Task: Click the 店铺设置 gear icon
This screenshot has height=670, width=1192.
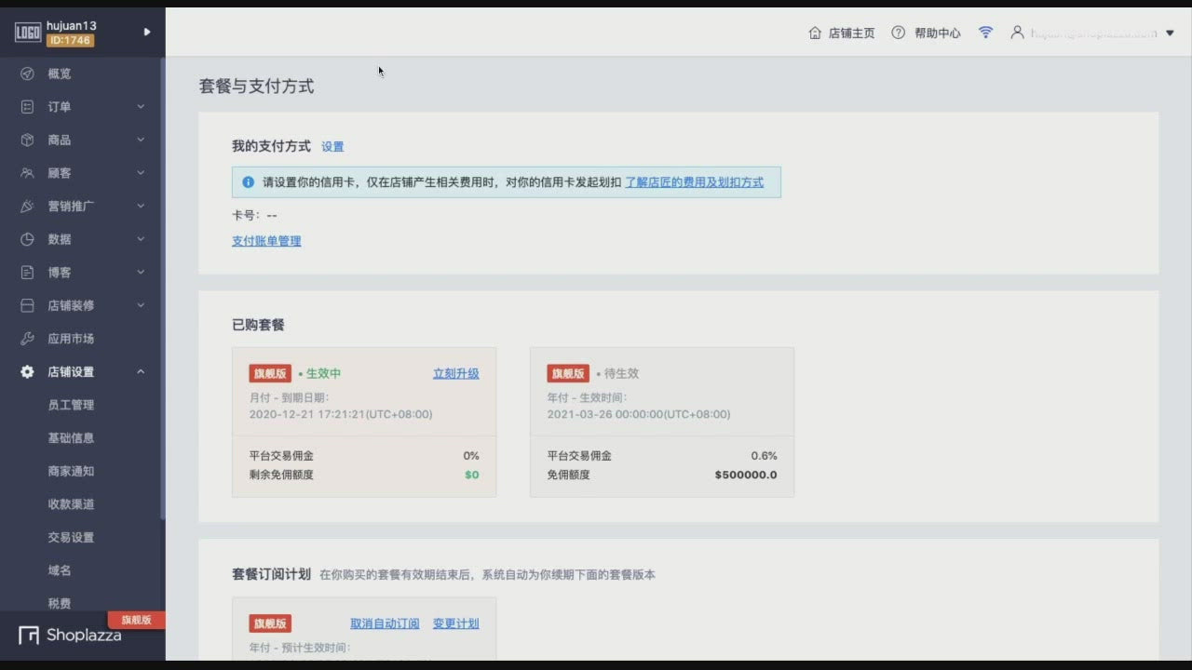Action: coord(28,372)
